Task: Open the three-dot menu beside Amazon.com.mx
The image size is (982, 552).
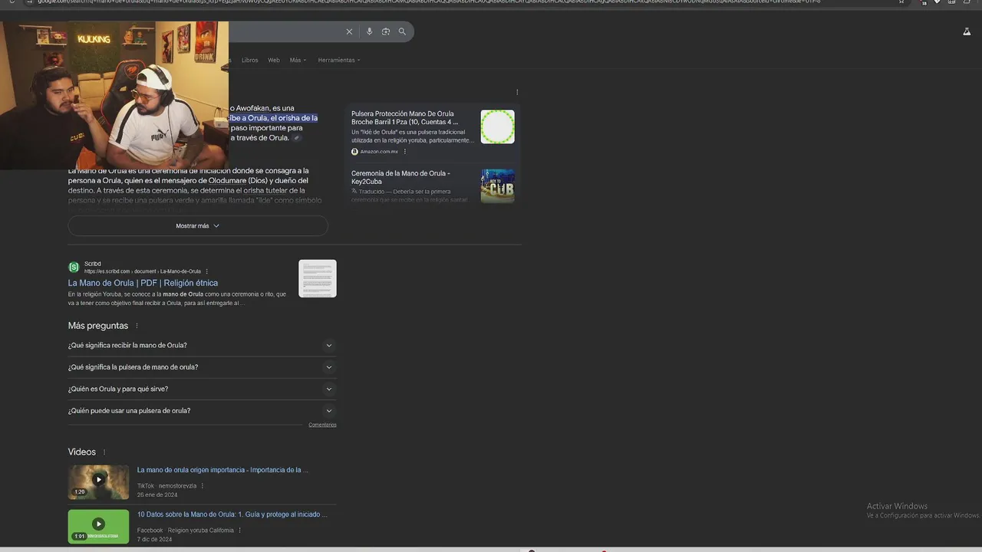Action: tap(405, 152)
